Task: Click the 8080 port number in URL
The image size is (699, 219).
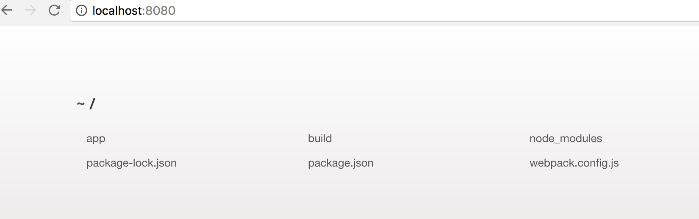Action: coord(161,11)
